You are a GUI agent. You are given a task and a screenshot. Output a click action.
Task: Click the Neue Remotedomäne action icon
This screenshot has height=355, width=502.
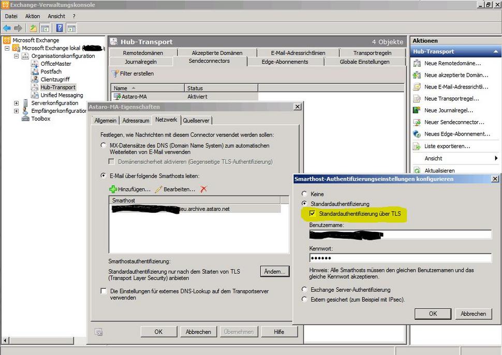tap(417, 63)
